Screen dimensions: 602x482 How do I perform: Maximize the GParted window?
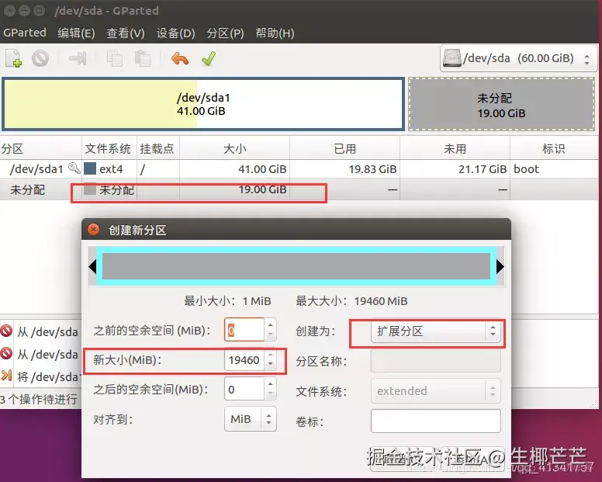[x=39, y=10]
